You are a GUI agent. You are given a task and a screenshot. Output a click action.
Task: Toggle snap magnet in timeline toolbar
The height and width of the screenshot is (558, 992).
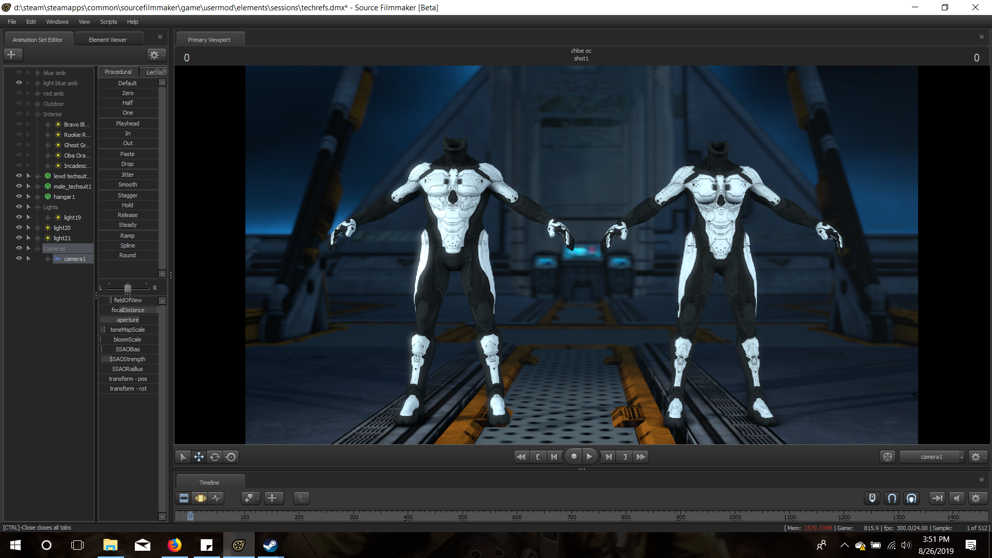coord(892,498)
